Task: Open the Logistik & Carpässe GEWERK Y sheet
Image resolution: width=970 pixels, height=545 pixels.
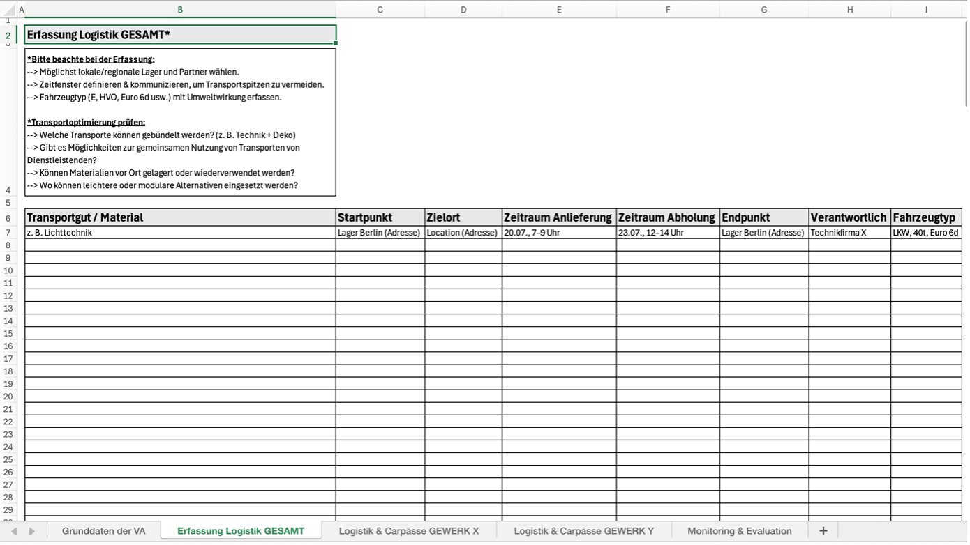Action: click(x=584, y=531)
